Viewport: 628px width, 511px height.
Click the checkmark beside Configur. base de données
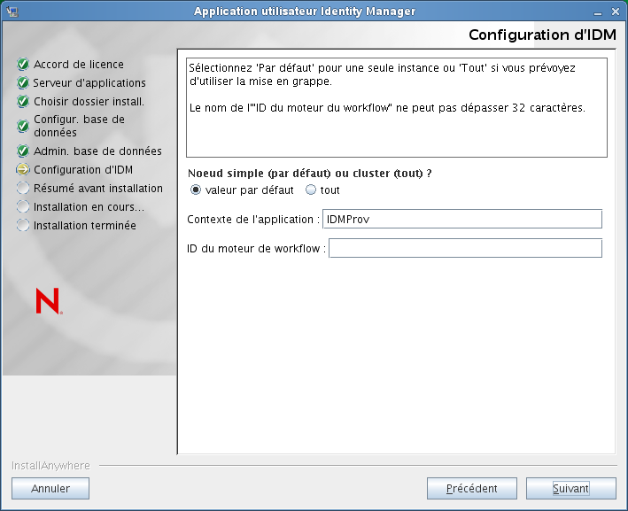tap(23, 126)
